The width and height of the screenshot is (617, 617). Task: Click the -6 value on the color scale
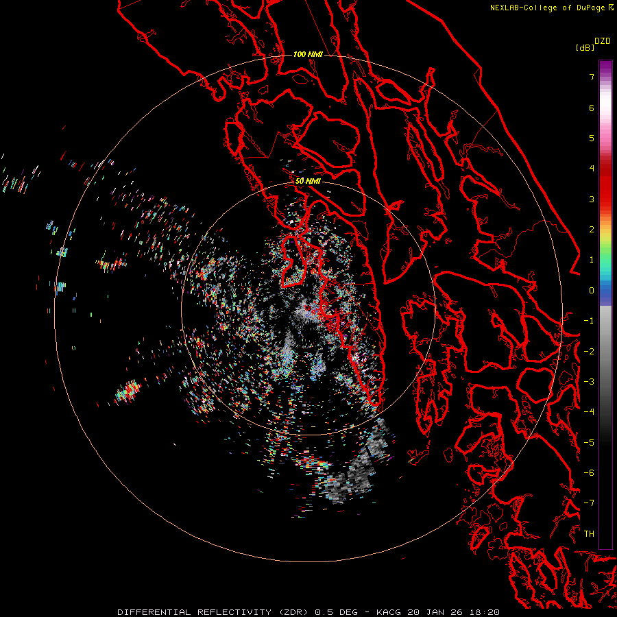pyautogui.click(x=589, y=473)
